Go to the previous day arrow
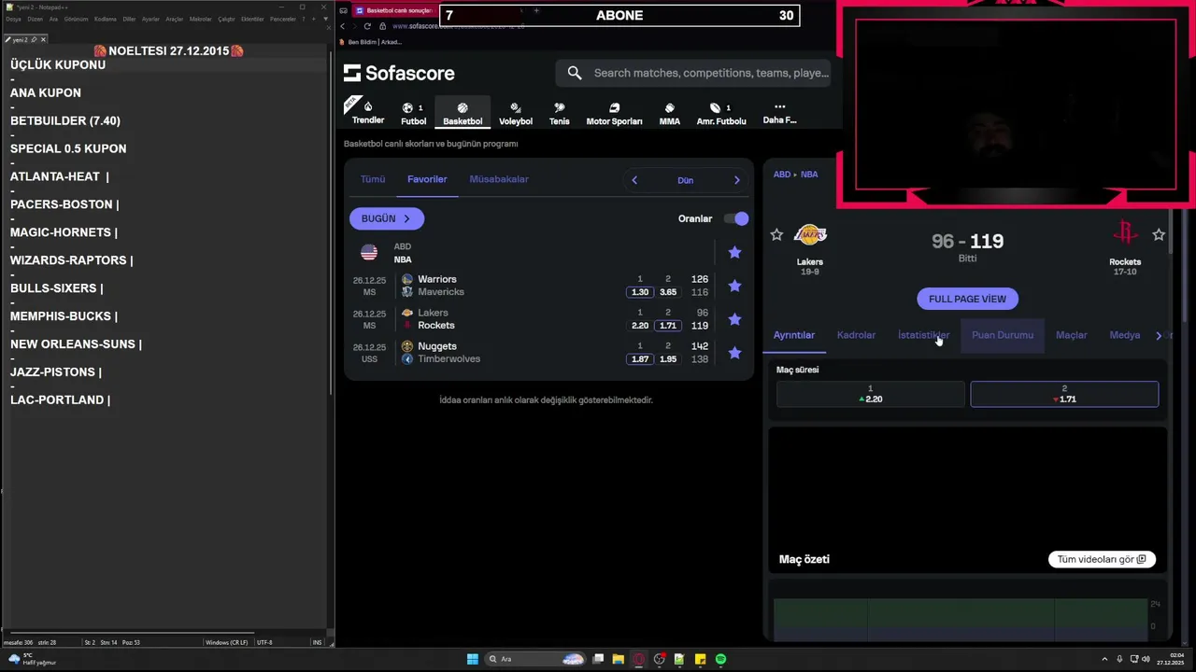Viewport: 1196px width, 672px height. coord(634,180)
